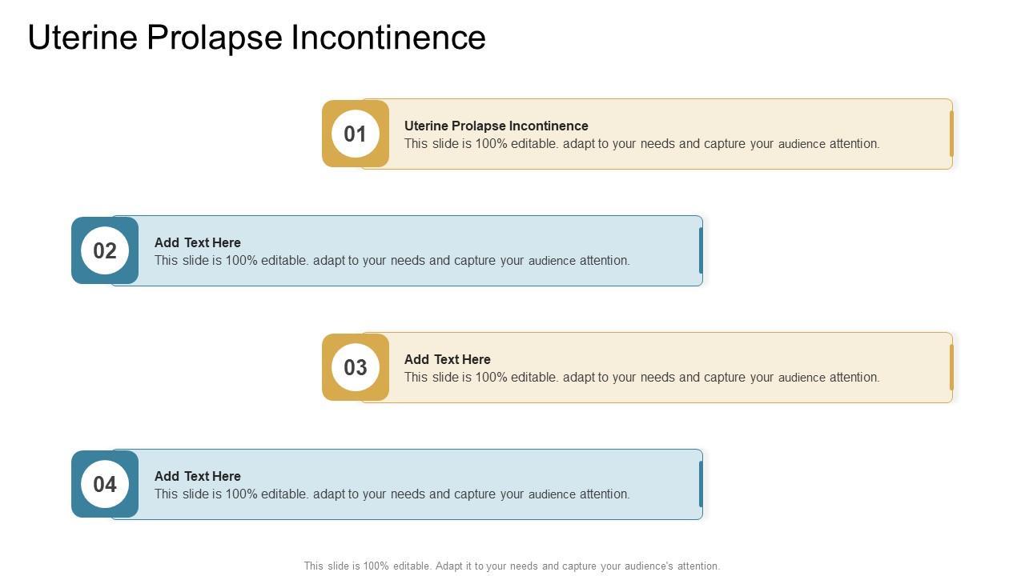Click blue accent bar at right of box 02
The width and height of the screenshot is (1025, 576).
701,250
